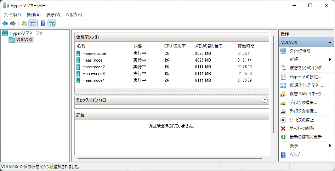The image size is (335, 171).
Task: Select the maas-master row name
Action: [x=94, y=53]
